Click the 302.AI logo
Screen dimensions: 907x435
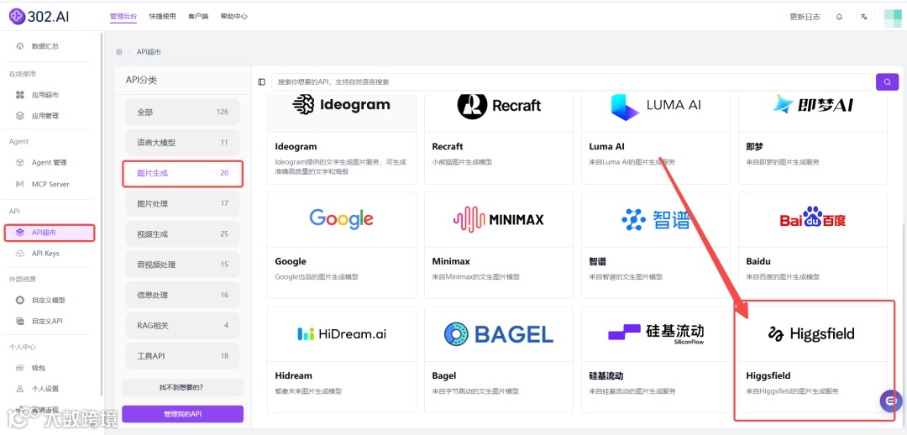[x=39, y=16]
